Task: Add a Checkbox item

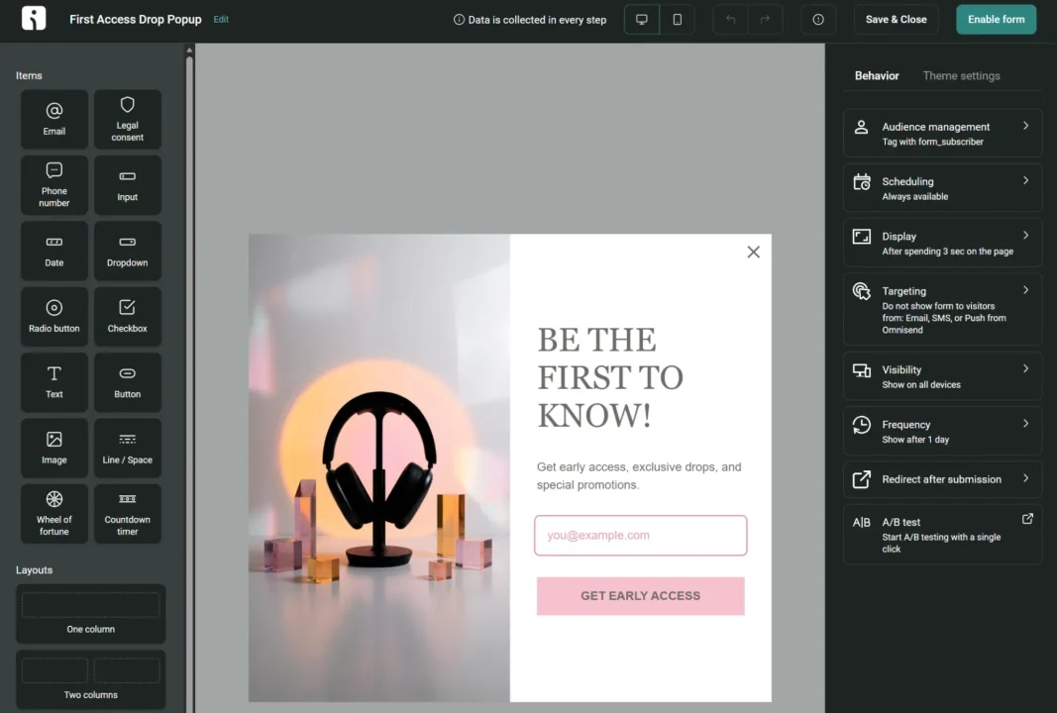Action: 128,317
